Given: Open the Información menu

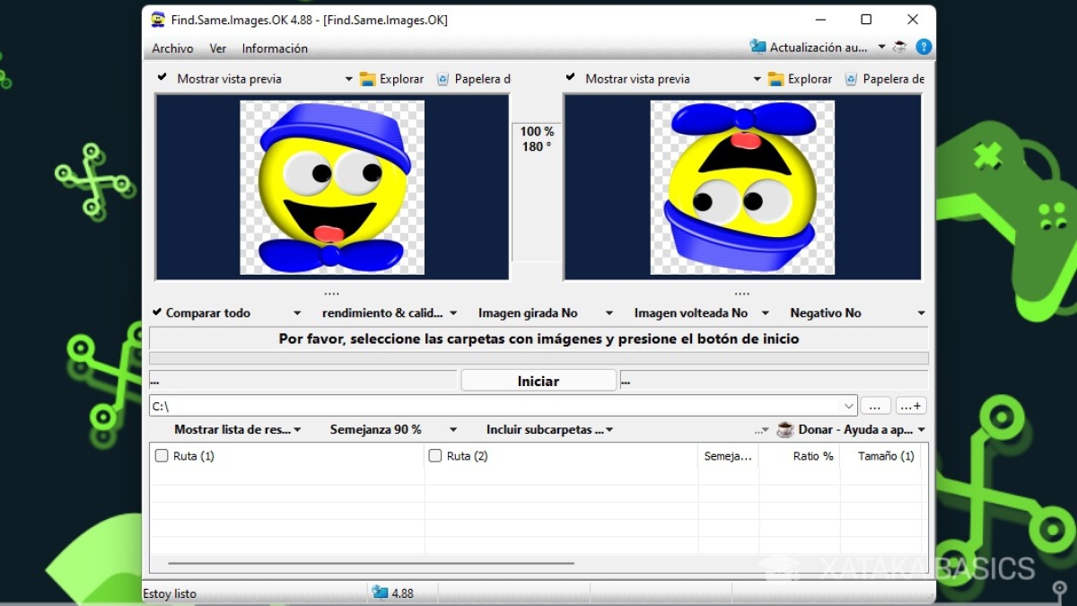Looking at the screenshot, I should click(275, 48).
